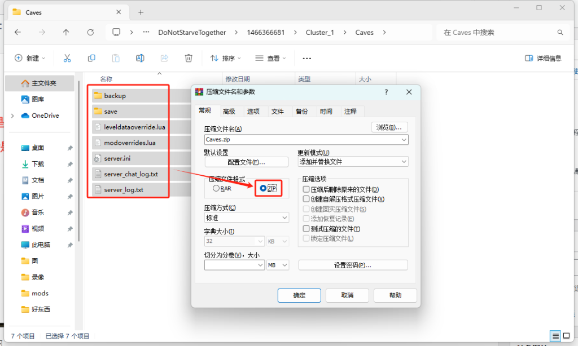Select OneDrive in the sidebar
Image resolution: width=578 pixels, height=346 pixels.
coord(40,116)
